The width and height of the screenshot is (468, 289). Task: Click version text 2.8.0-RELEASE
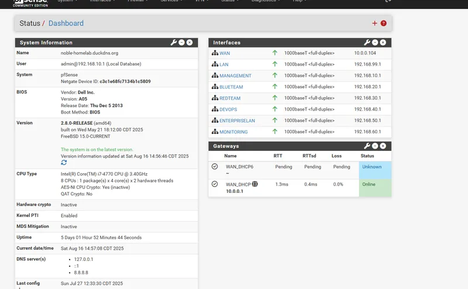pyautogui.click(x=77, y=123)
